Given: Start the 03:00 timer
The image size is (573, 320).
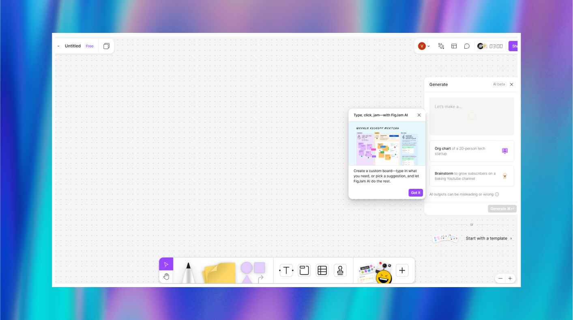Looking at the screenshot, I should coord(496,46).
